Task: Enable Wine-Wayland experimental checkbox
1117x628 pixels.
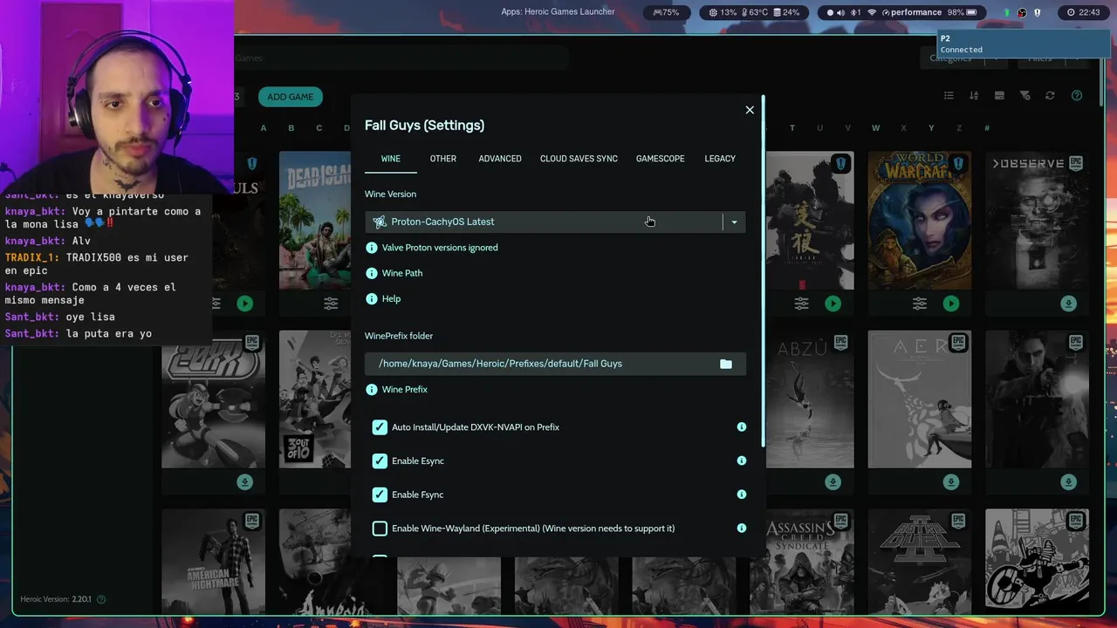Action: click(380, 529)
